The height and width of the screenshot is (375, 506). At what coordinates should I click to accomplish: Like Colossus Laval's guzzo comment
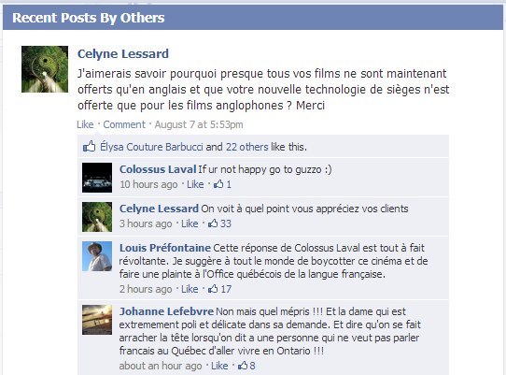tap(195, 184)
